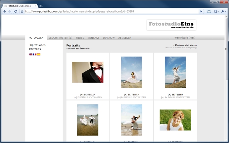Select the Impressionen album
This screenshot has height=143, width=229.
[x=37, y=45]
